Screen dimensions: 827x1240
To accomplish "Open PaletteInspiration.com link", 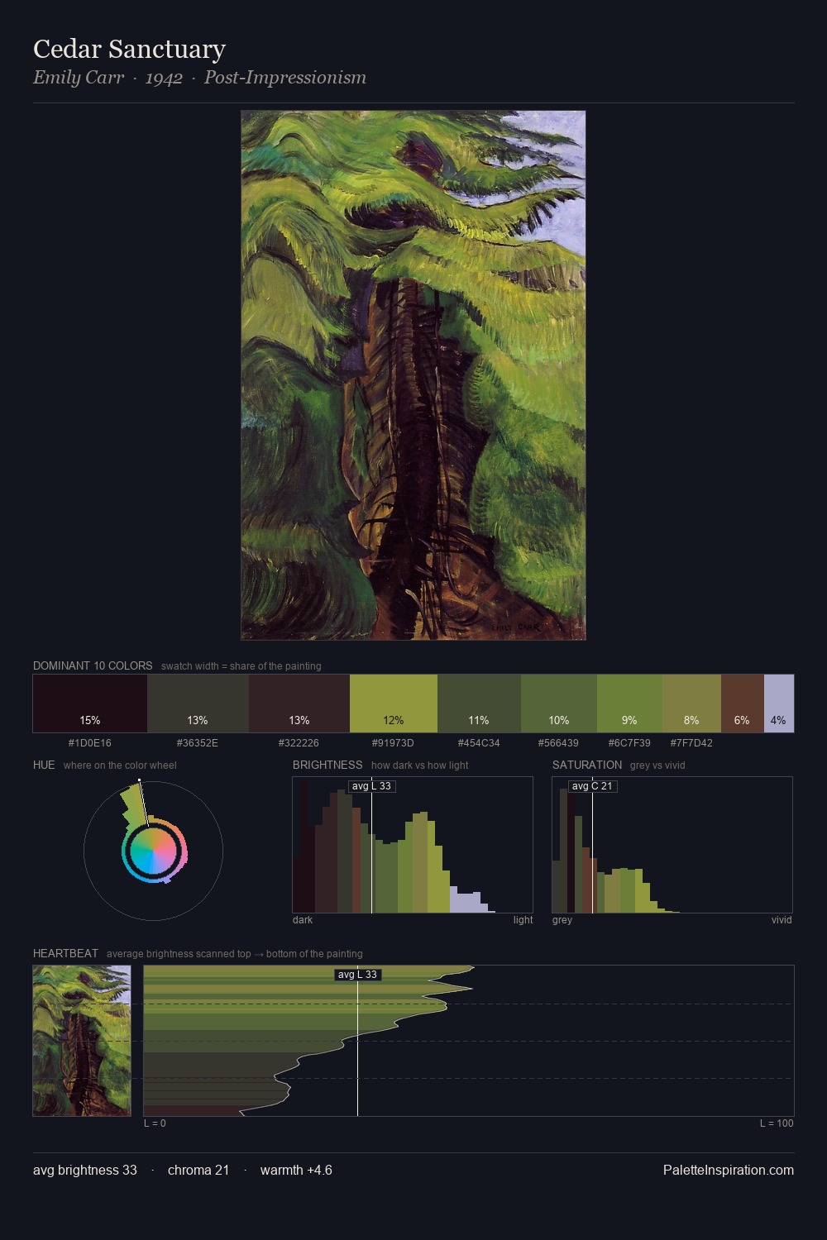I will 729,1170.
